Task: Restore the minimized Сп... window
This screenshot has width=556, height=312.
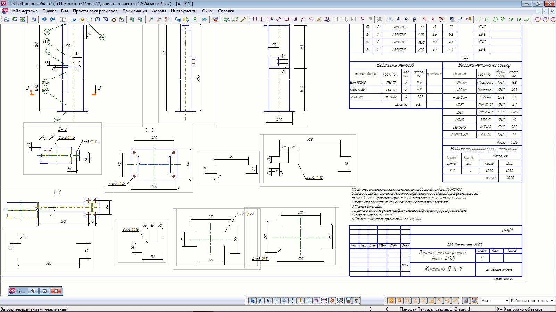Action: point(33,291)
